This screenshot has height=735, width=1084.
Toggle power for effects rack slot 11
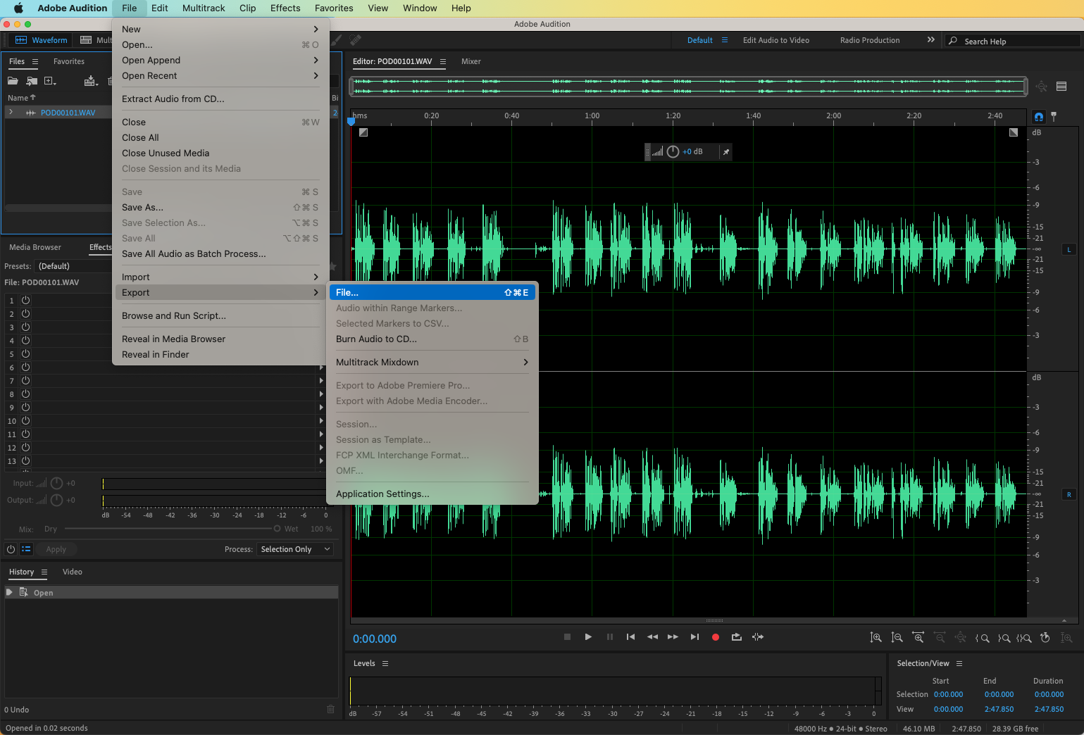(25, 434)
